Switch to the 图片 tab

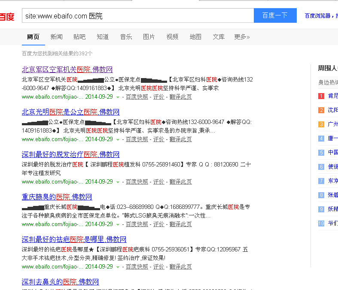pos(149,37)
